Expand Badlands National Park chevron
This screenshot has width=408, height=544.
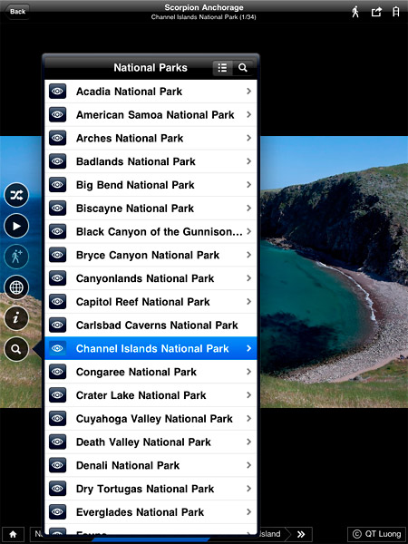pos(248,161)
